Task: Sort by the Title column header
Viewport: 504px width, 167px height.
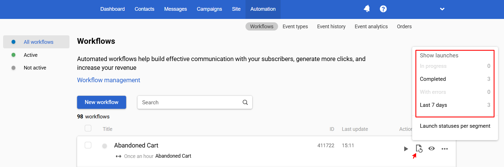Action: pos(107,129)
